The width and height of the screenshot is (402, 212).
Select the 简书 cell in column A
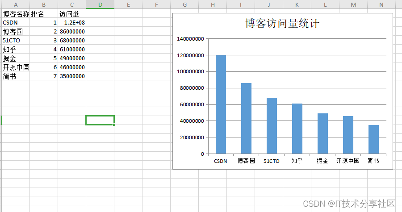click(16, 76)
